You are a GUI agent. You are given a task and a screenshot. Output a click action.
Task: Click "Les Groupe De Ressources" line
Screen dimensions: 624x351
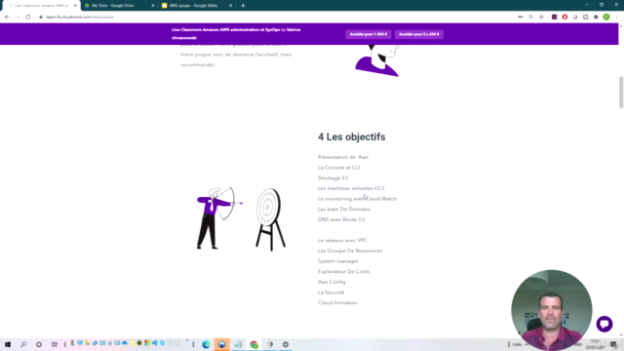point(350,251)
